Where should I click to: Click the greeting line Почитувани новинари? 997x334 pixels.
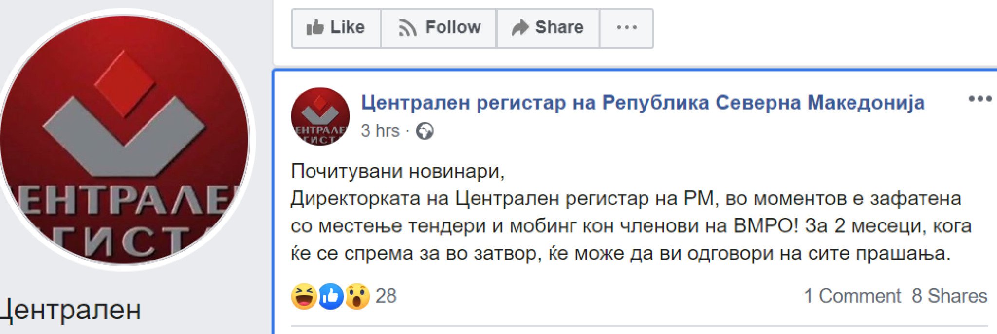tap(397, 171)
